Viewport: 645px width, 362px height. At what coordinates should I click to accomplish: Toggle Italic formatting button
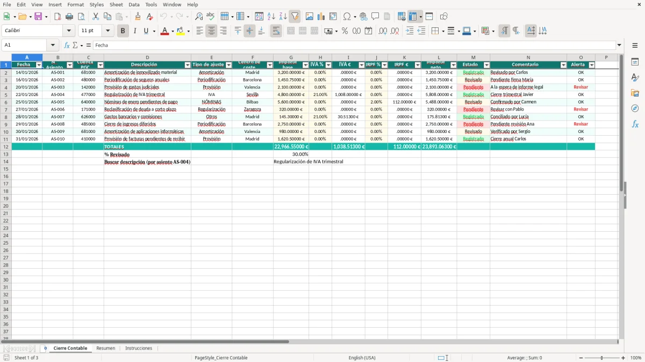tap(134, 31)
